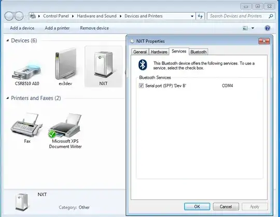Collapse the Printers and Faxes (2) group
This screenshot has width=280, height=217.
click(x=7, y=98)
